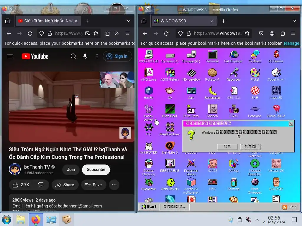
Task: Open YouTube guide hamburger menu
Action: [10, 56]
